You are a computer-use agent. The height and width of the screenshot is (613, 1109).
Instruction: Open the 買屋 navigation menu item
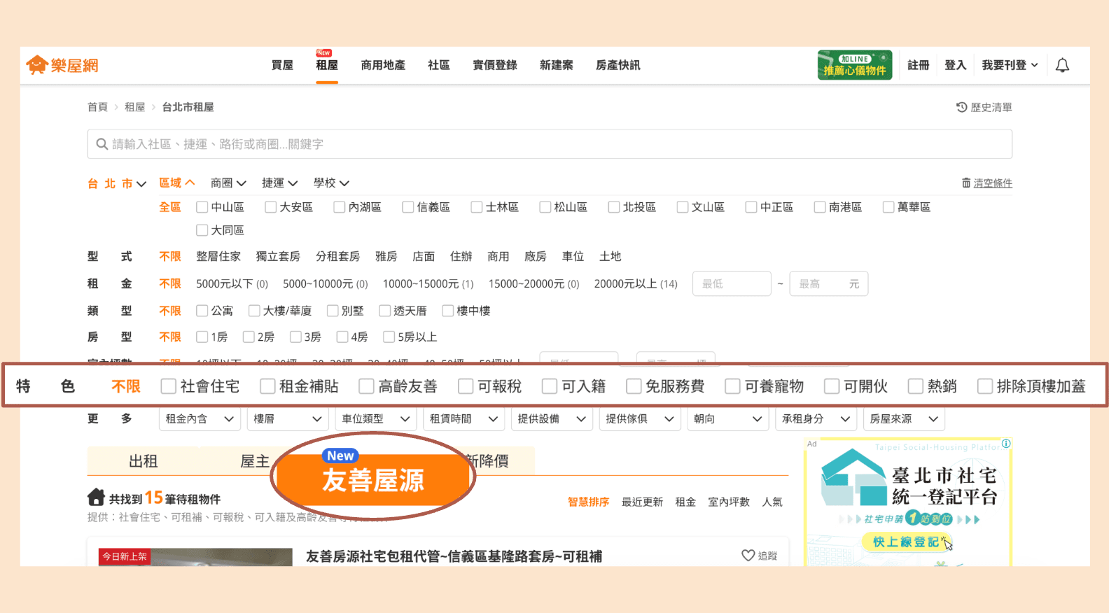pos(282,65)
